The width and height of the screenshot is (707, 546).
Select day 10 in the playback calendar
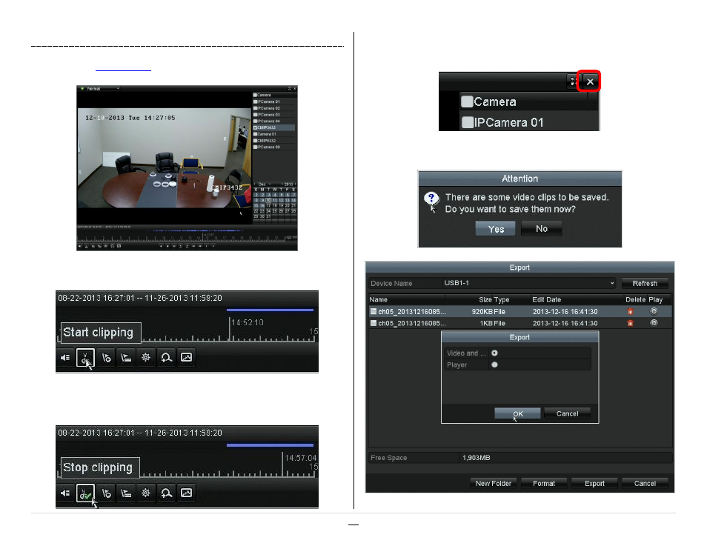(268, 200)
